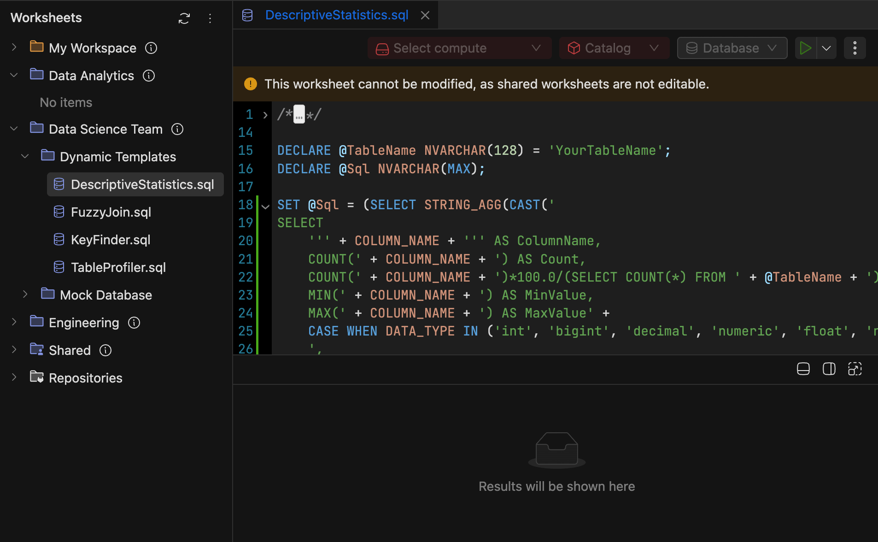This screenshot has height=542, width=878.
Task: Fold code block at line 18
Action: [265, 206]
